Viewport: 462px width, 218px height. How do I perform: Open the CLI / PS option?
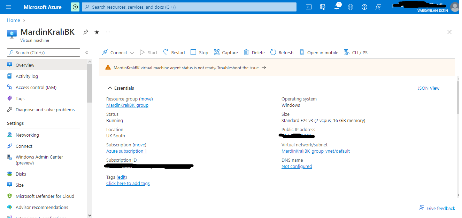point(356,53)
